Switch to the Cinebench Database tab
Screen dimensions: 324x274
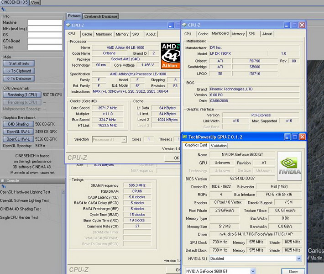click(x=101, y=16)
